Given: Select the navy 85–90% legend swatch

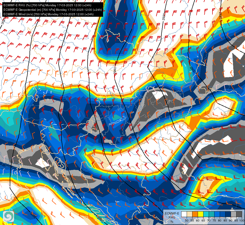Looking at the screenshot, I should [228, 214].
